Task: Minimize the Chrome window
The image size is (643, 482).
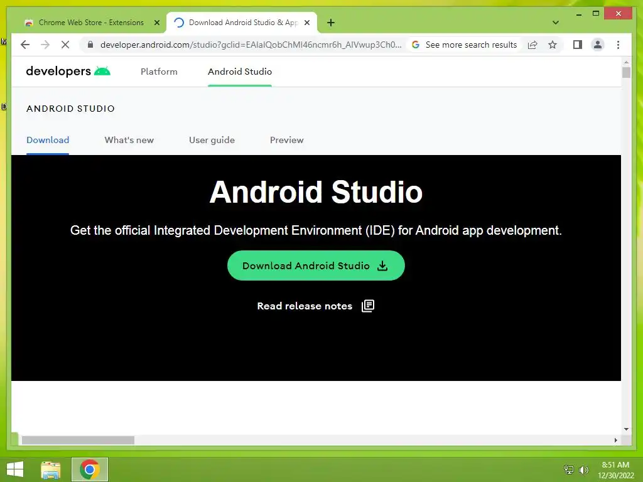Action: pos(579,14)
